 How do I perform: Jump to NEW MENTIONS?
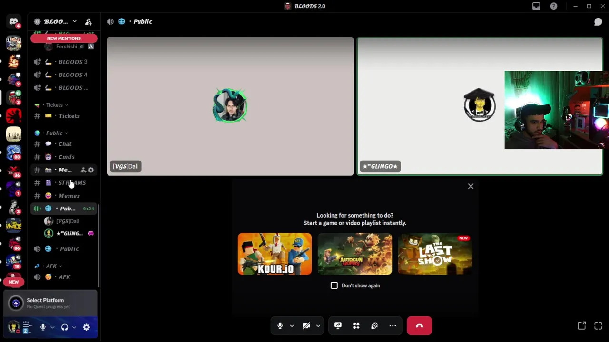(64, 38)
